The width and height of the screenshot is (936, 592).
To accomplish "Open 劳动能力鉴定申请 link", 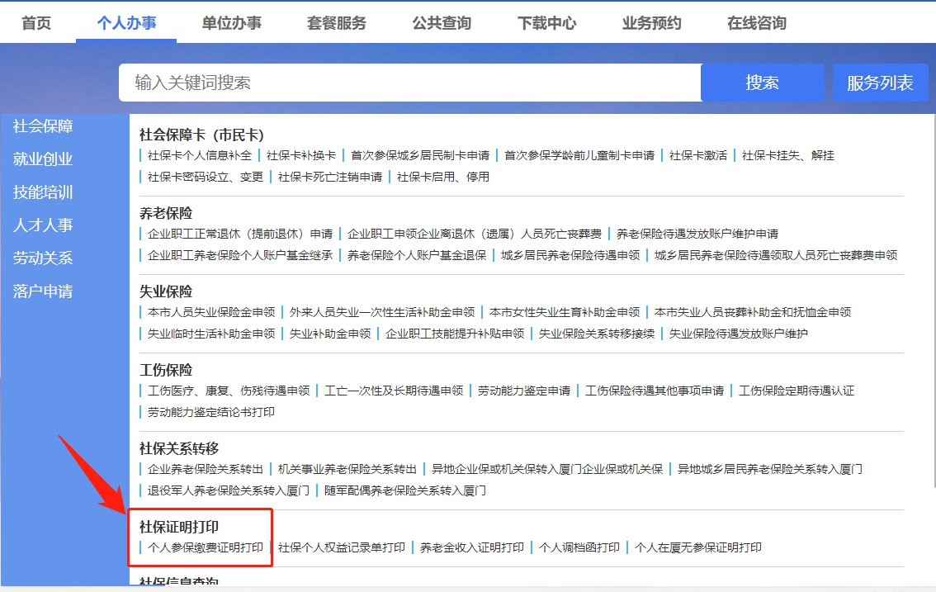I will 524,391.
